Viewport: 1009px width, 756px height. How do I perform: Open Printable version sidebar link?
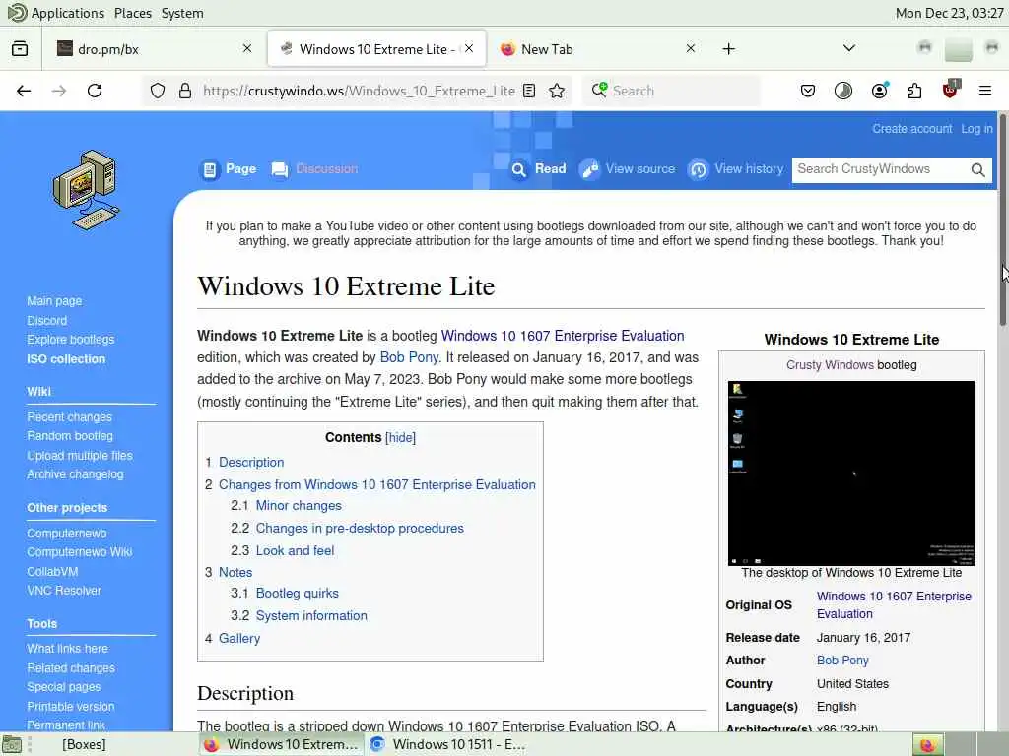click(x=71, y=707)
